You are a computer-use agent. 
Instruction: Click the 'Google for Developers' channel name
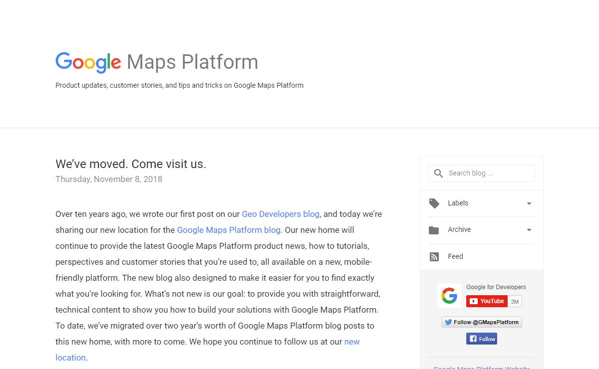496,287
